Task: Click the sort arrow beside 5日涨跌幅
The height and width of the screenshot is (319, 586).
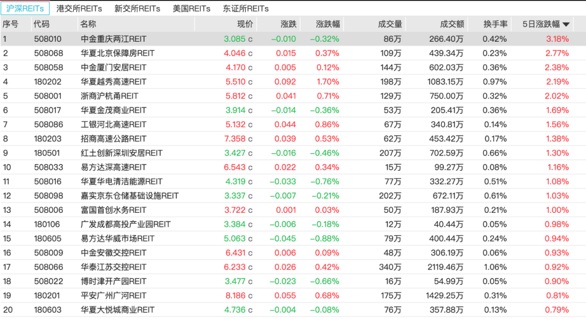Action: pos(566,24)
